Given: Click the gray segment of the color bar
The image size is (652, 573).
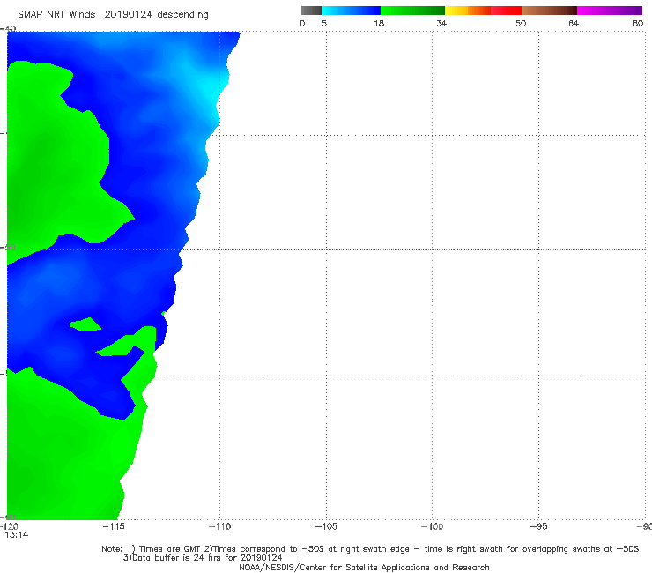Looking at the screenshot, I should click(311, 11).
